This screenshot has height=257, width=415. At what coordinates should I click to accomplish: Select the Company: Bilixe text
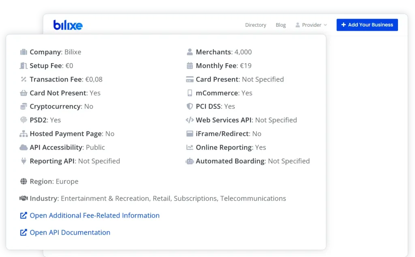coord(55,52)
